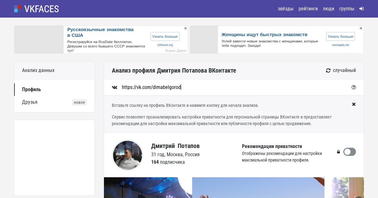Click the Анализ данных sidebar heading
The height and width of the screenshot is (198, 378).
tap(38, 70)
